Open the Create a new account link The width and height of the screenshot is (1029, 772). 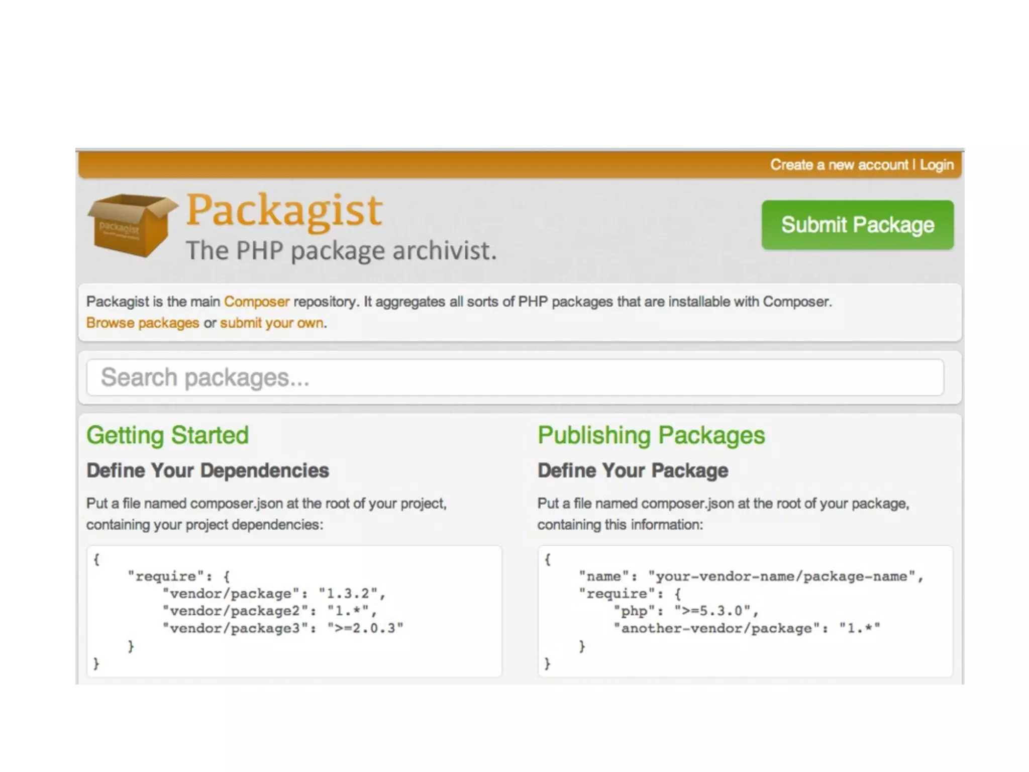(x=839, y=165)
